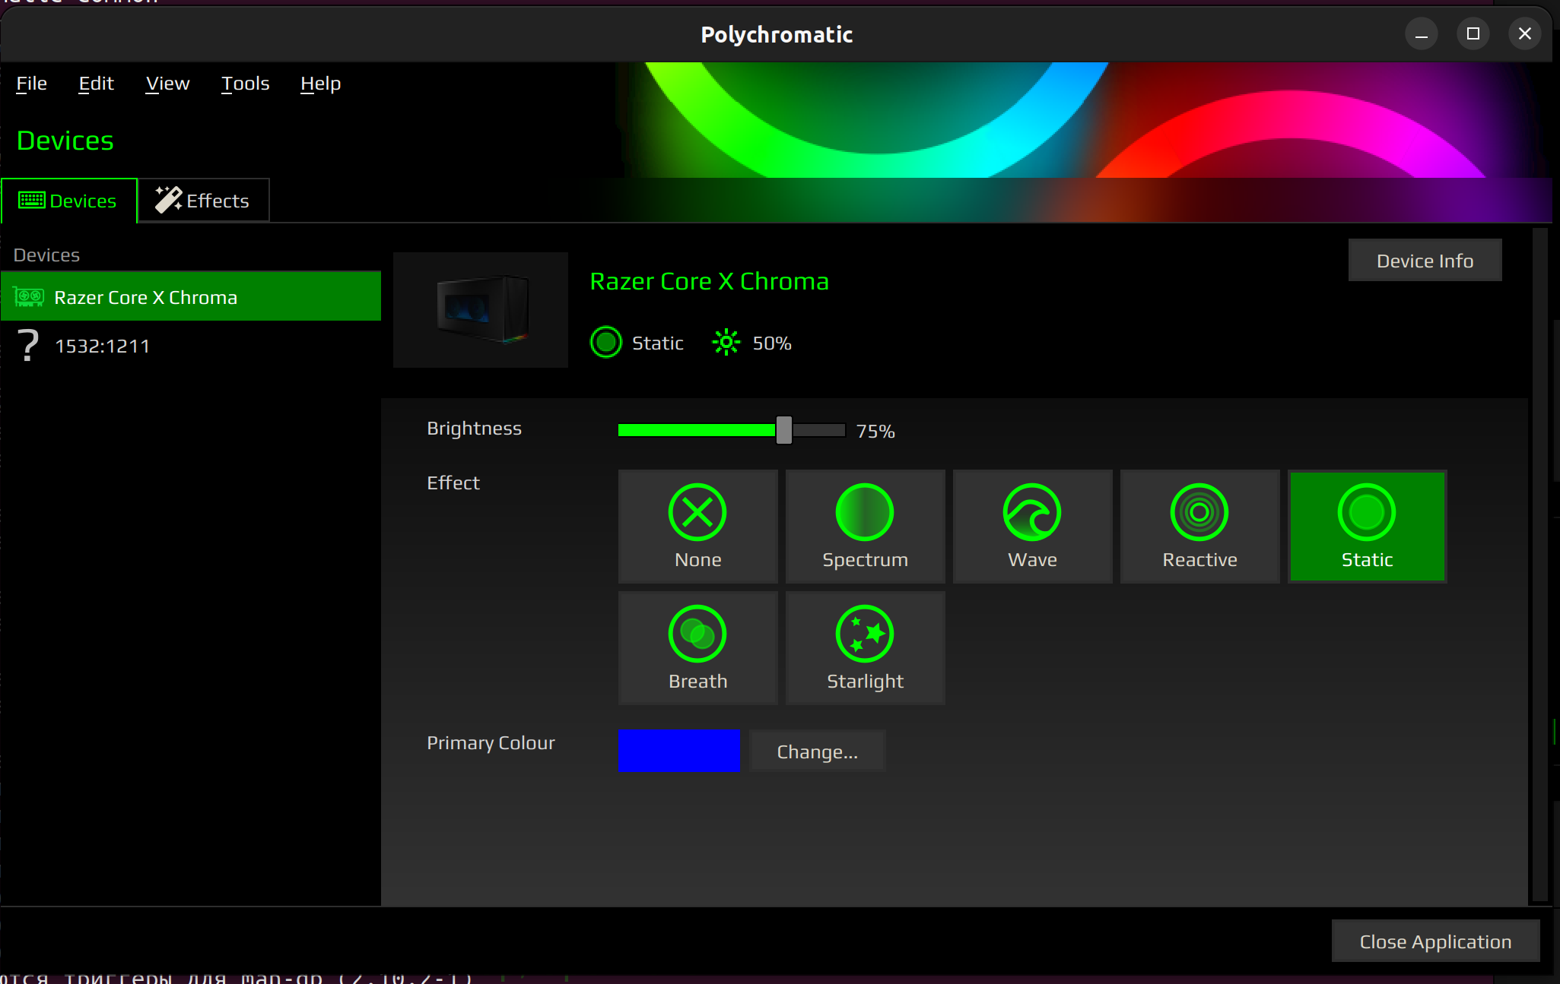Viewport: 1560px width, 984px height.
Task: Pick the Reactive effect icon
Action: click(x=1199, y=513)
